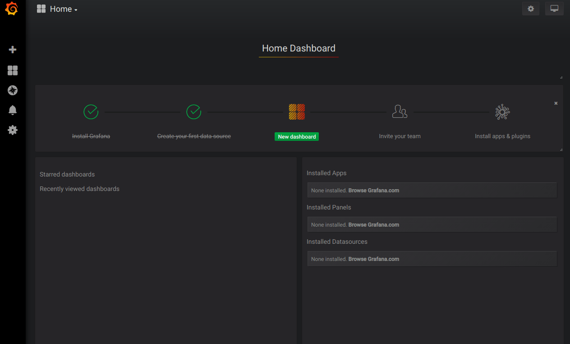The width and height of the screenshot is (570, 344).
Task: Open dashboard settings gear at top right
Action: pyautogui.click(x=531, y=9)
